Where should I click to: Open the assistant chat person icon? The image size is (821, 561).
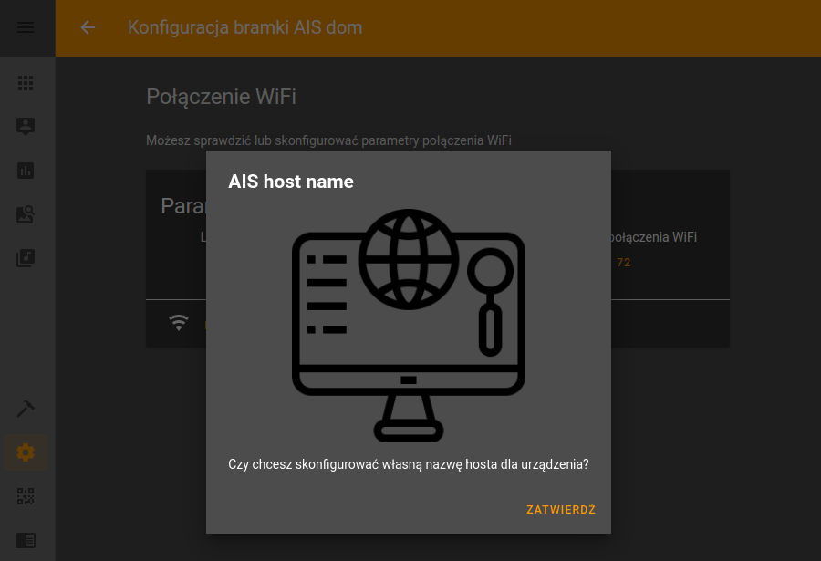click(26, 126)
